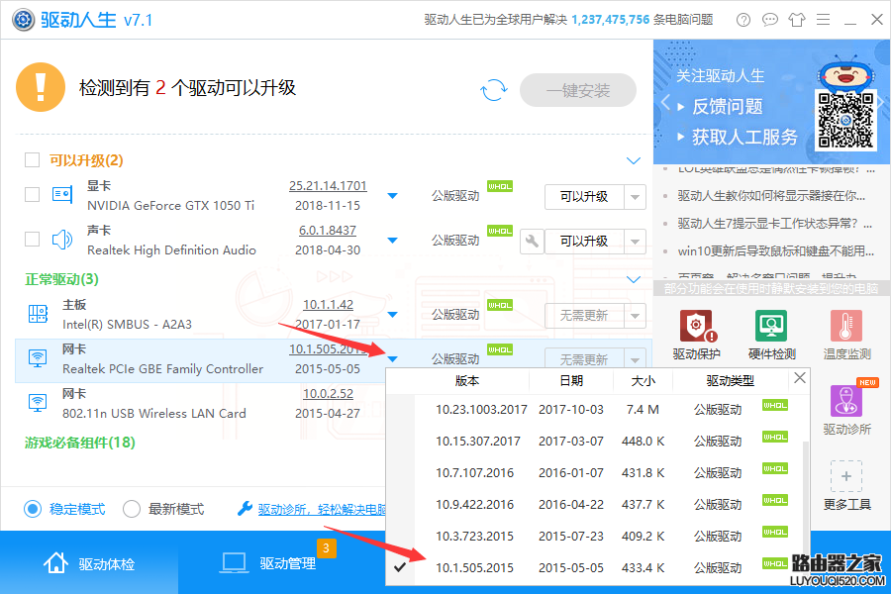Viewport: 891px width, 594px height.
Task: Select version 10.9.422.2016 from list
Action: click(x=596, y=505)
